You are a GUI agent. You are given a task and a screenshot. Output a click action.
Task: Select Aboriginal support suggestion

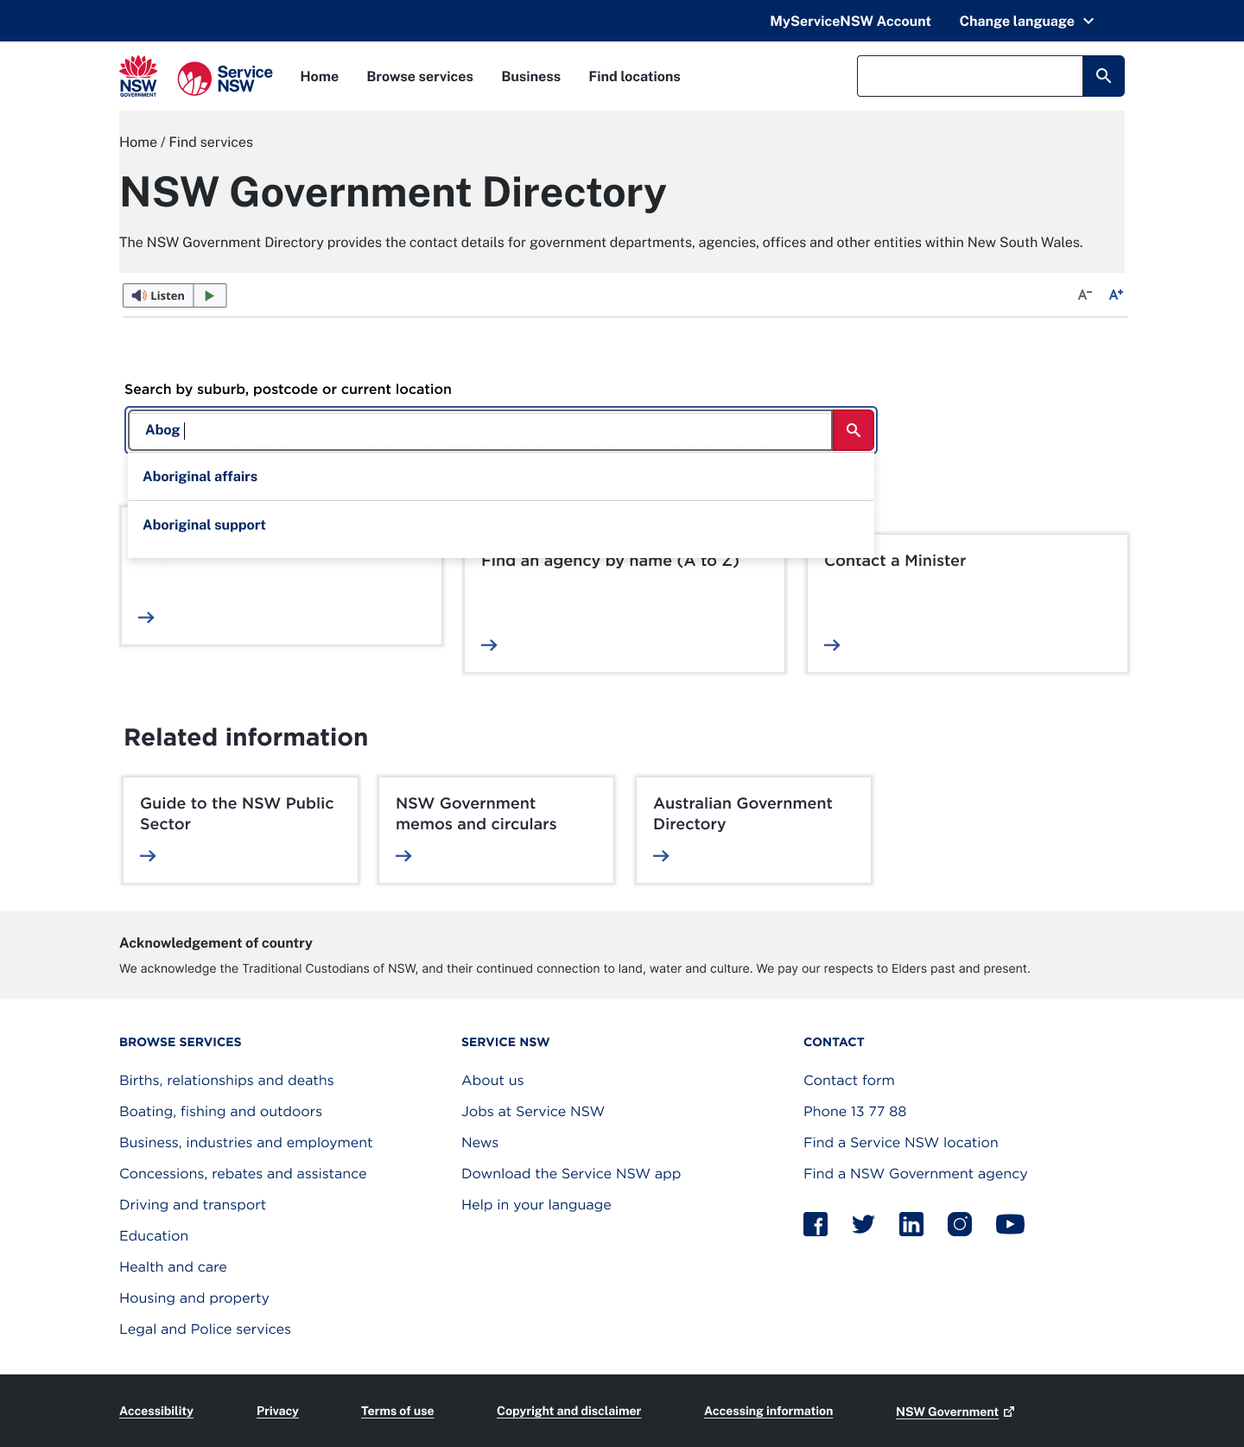click(x=501, y=525)
